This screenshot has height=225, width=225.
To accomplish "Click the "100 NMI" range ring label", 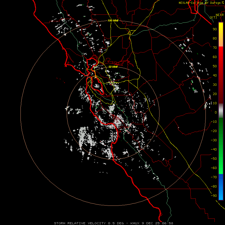I will (x=113, y=20).
